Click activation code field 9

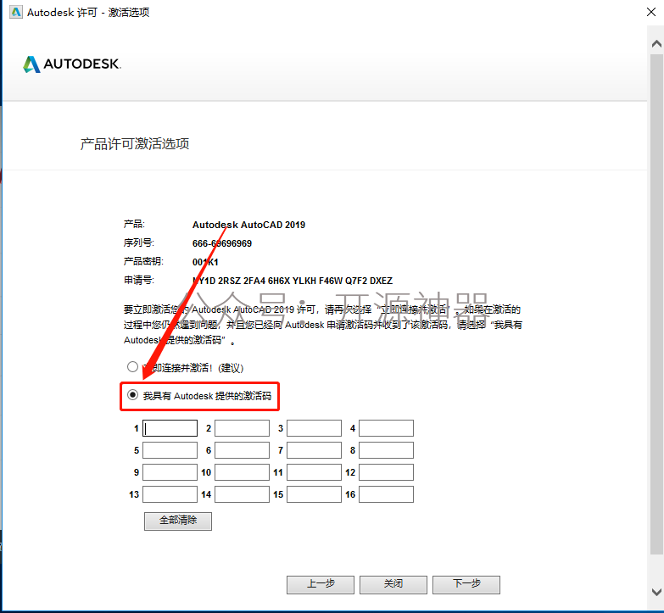coord(170,472)
